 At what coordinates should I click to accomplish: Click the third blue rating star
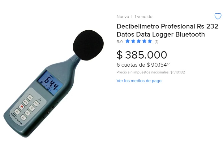pos(139,41)
